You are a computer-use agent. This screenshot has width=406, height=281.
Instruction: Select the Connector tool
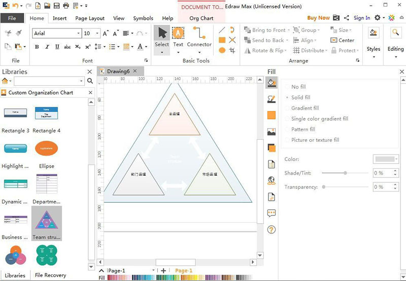199,37
